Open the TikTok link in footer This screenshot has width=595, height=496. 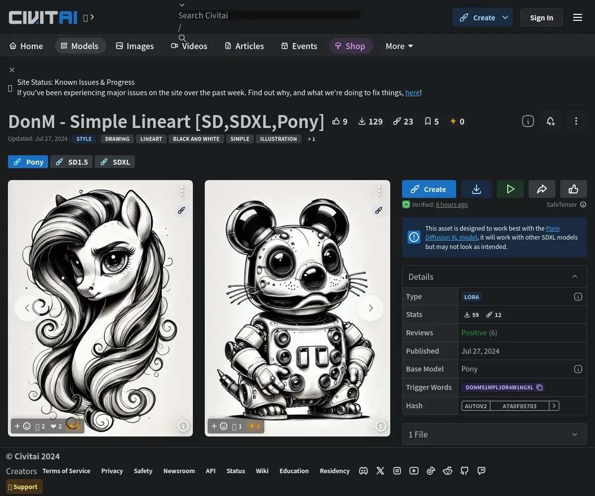point(431,471)
